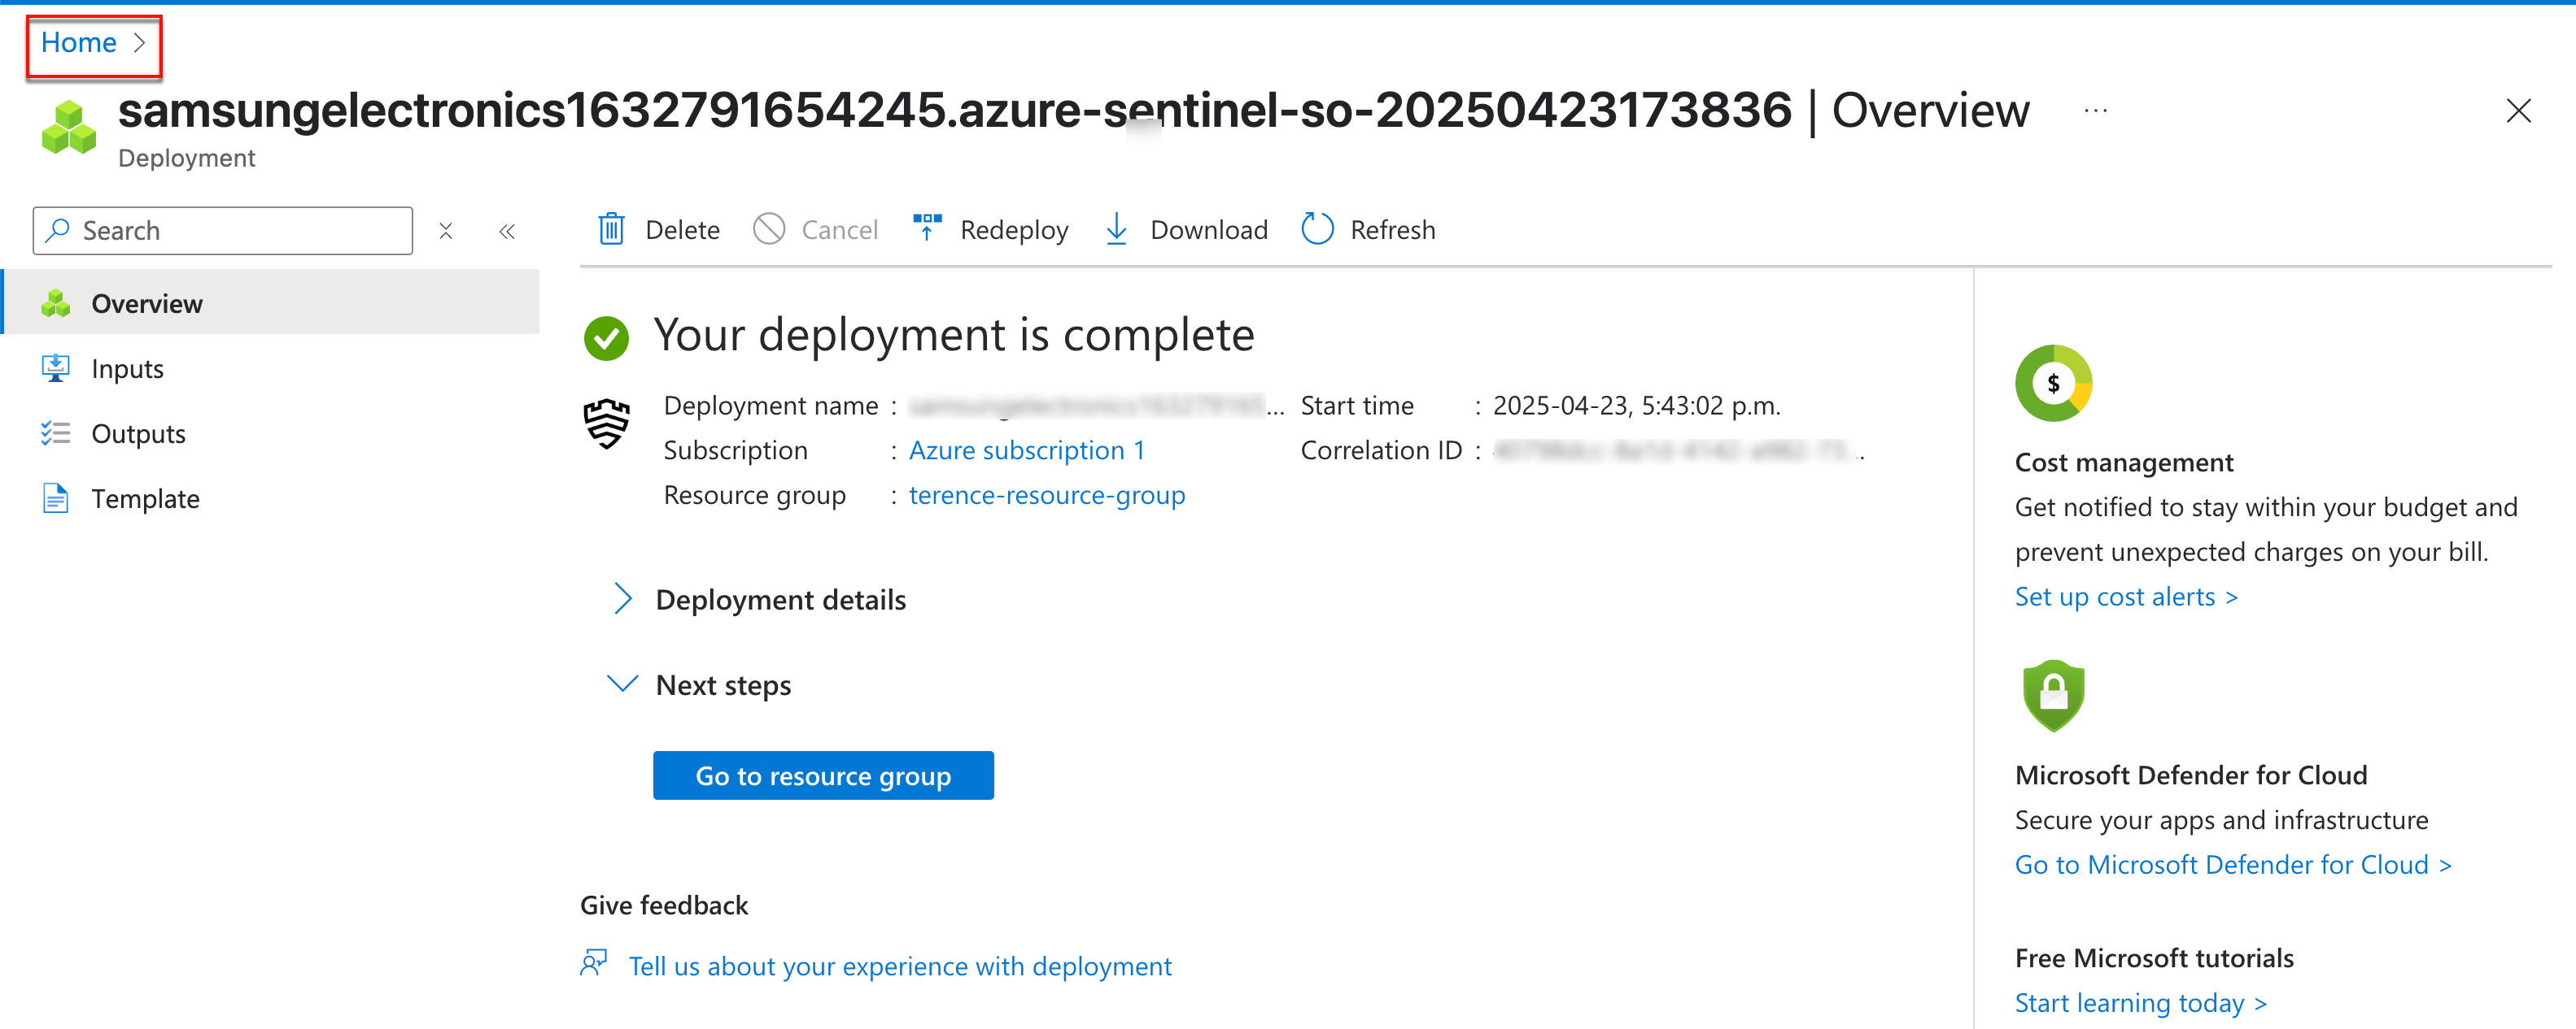Screen dimensions: 2576x1029
Task: Click the Delete trash icon
Action: pyautogui.click(x=611, y=230)
